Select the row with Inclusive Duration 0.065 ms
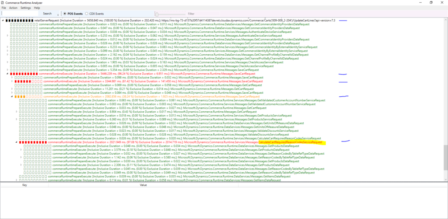This screenshot has height=219, width=448. (x=186, y=100)
